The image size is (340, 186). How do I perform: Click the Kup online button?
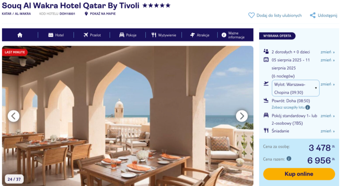coord(299,174)
